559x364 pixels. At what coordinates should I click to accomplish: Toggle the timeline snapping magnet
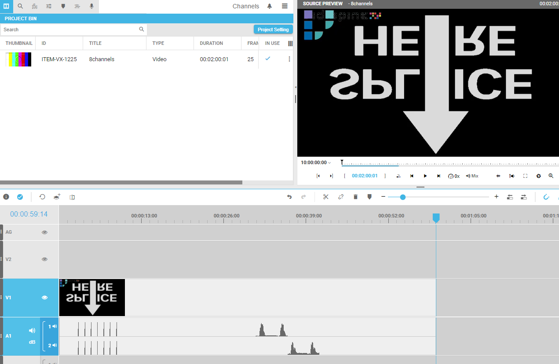(x=546, y=197)
